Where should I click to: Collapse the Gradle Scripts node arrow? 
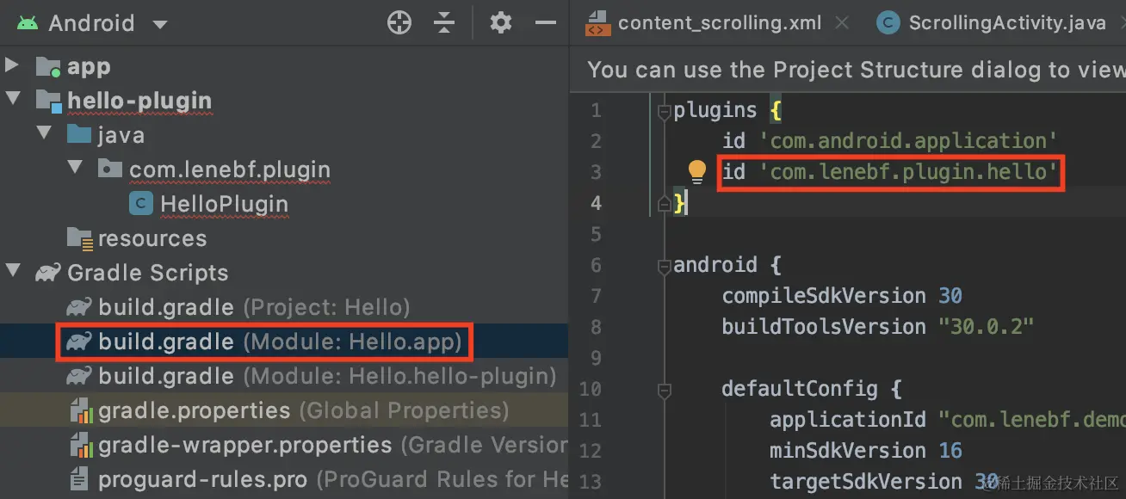click(12, 272)
